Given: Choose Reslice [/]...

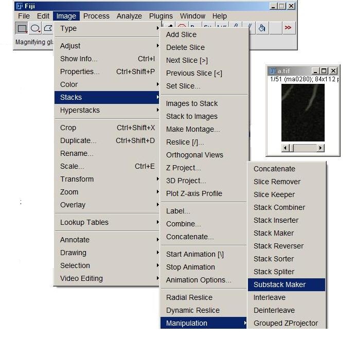Looking at the screenshot, I should click(x=204, y=142).
